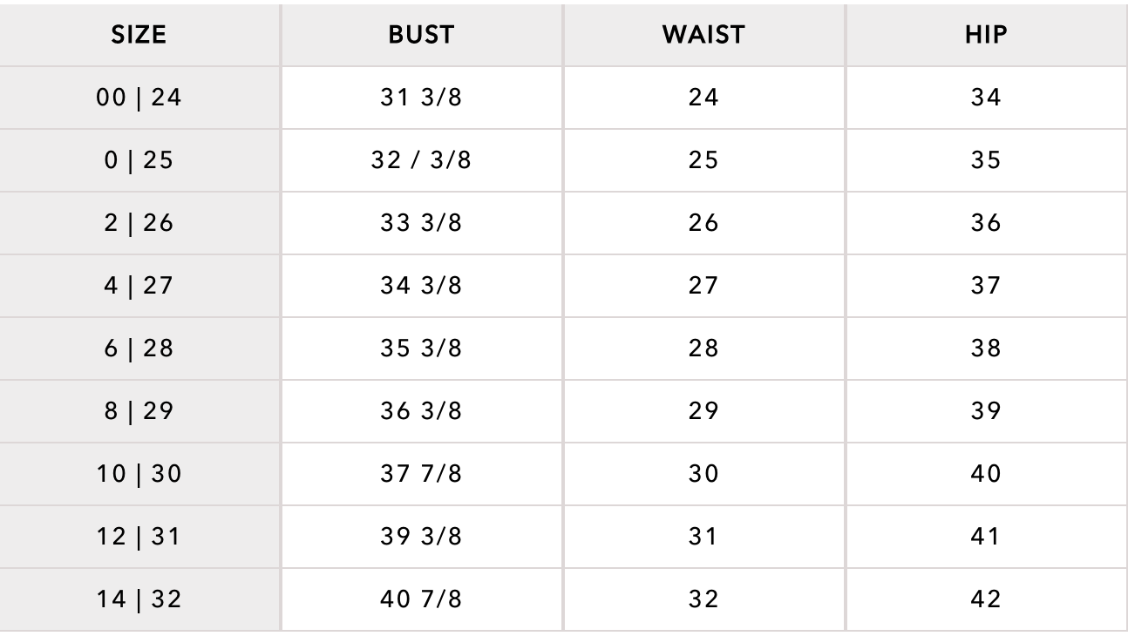Select the hip value 38
This screenshot has width=1128, height=636.
tap(986, 348)
